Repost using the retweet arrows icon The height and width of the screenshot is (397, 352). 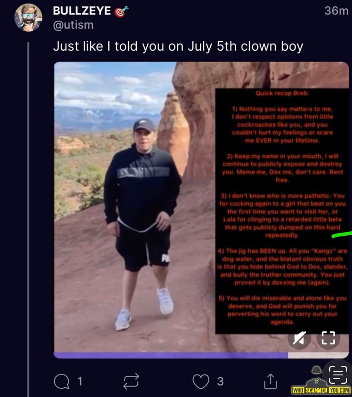[131, 381]
